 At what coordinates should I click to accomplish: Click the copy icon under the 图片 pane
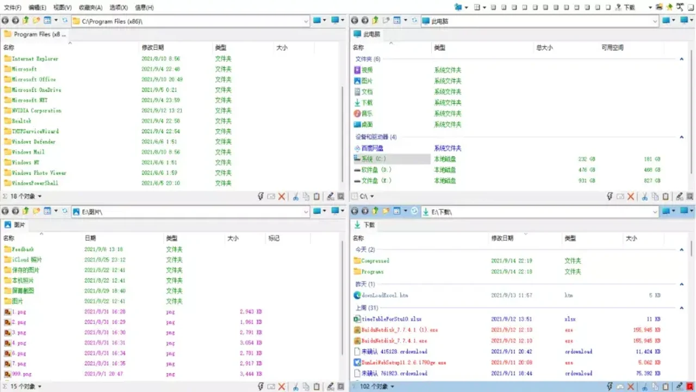click(x=306, y=387)
